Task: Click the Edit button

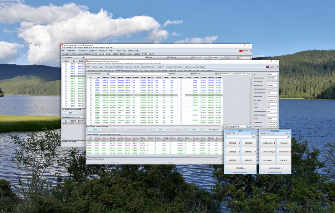Action: tap(160, 130)
